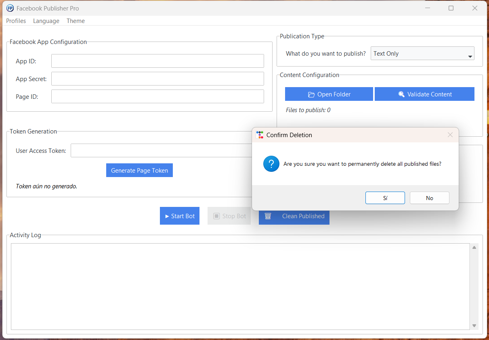Viewport: 489px width, 340px height.
Task: Confirm deletion by clicking Sí
Action: 385,198
